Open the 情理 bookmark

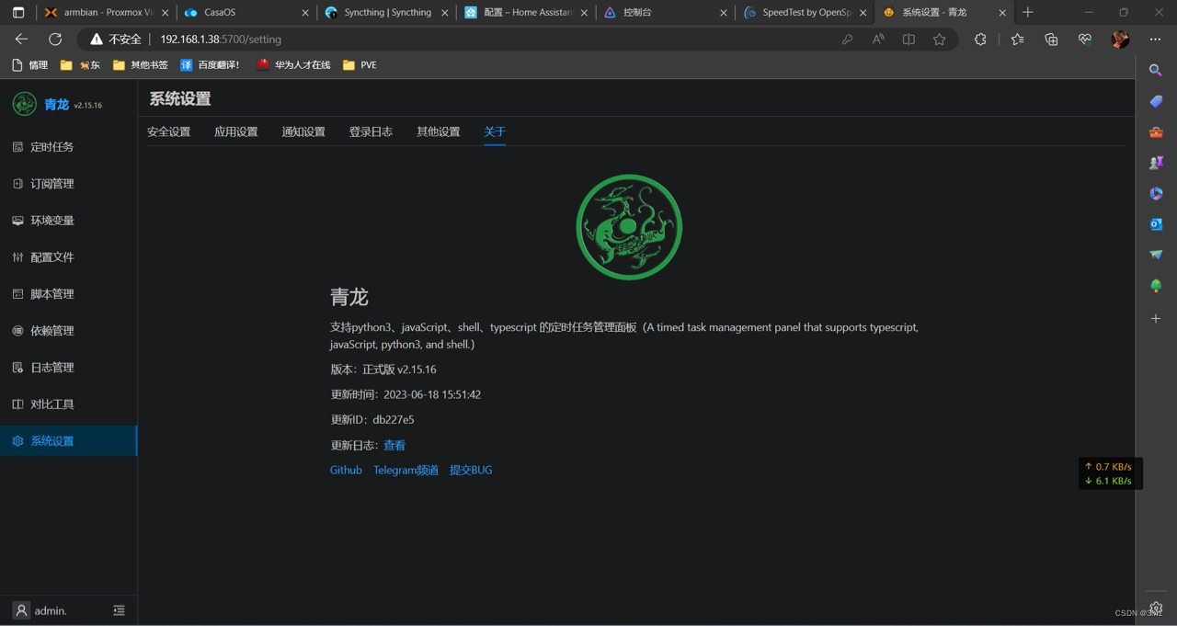(x=29, y=65)
